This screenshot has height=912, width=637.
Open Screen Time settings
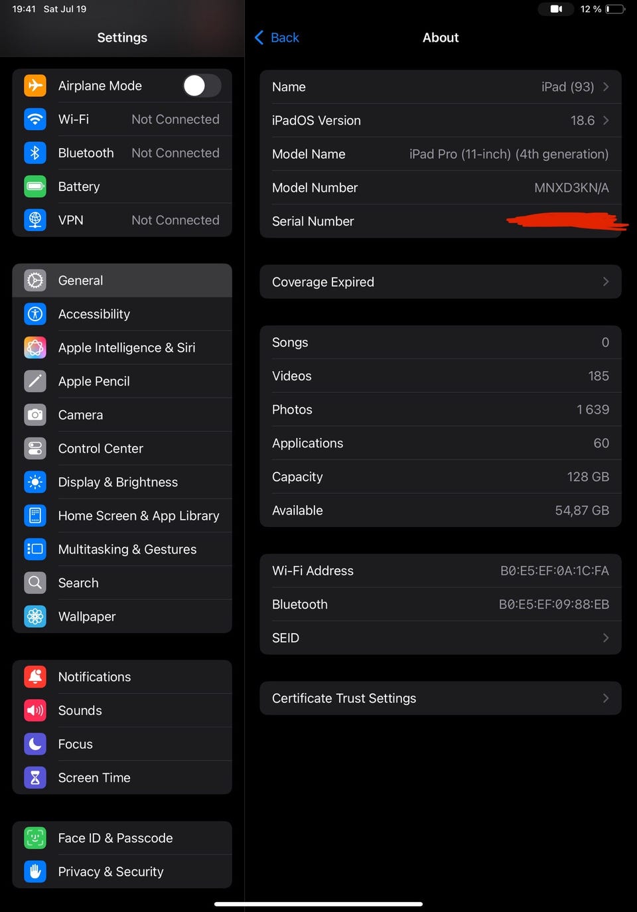[x=122, y=777]
